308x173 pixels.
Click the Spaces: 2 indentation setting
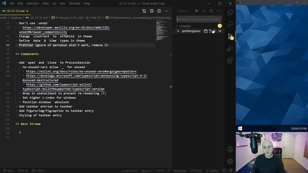[147, 171]
